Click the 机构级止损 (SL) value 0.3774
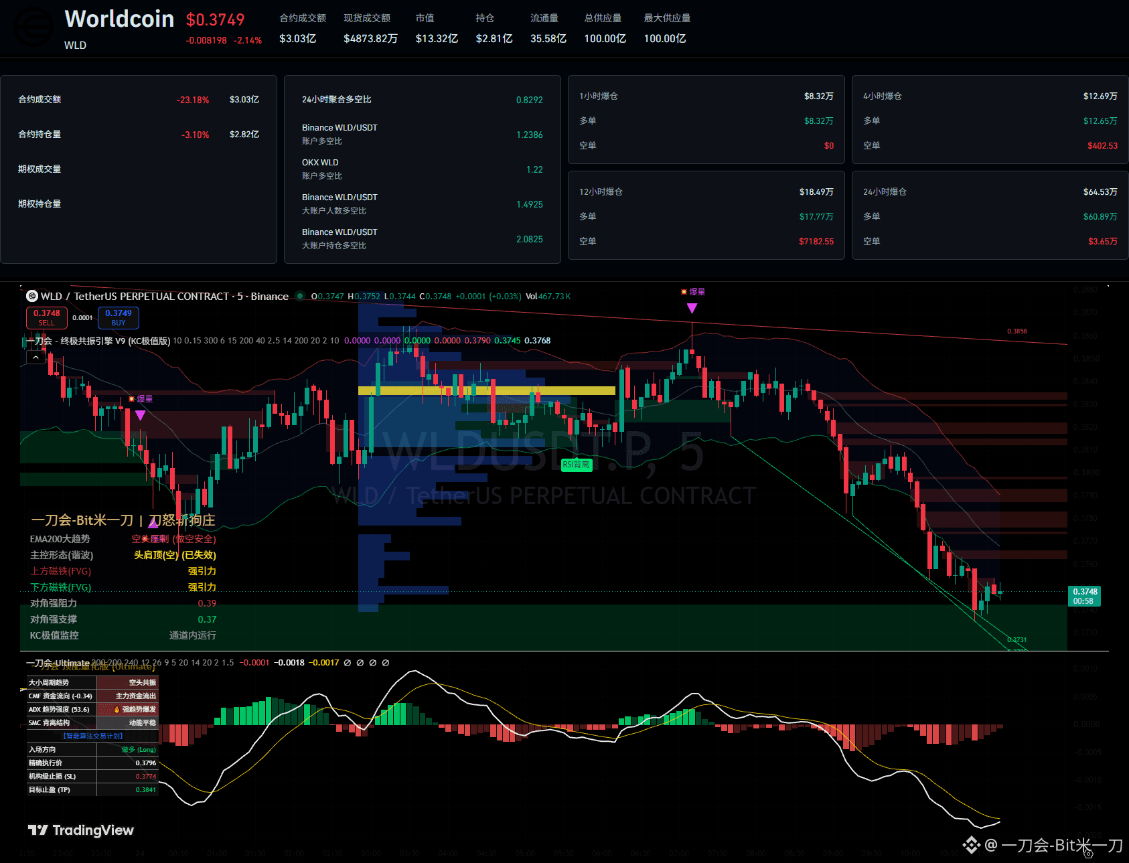Viewport: 1129px width, 863px height. [146, 777]
